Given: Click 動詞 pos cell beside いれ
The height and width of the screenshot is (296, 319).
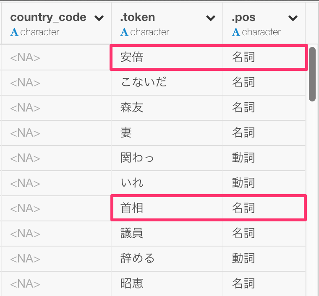Looking at the screenshot, I should click(x=243, y=183).
